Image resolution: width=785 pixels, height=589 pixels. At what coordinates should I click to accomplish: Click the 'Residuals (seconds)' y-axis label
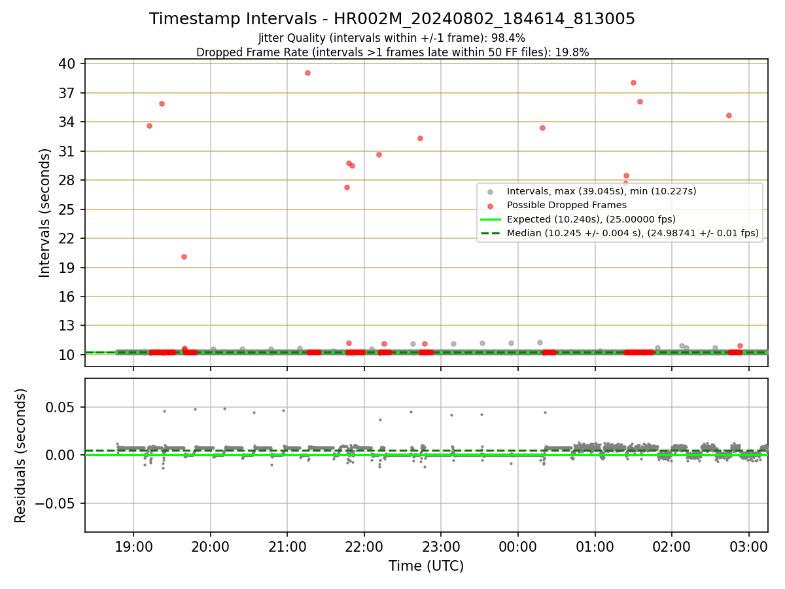click(x=21, y=455)
